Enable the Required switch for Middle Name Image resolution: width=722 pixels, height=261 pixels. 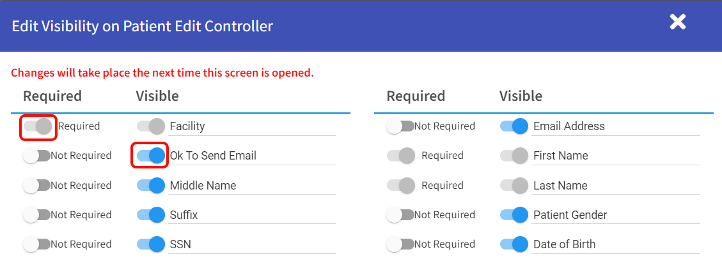point(36,186)
